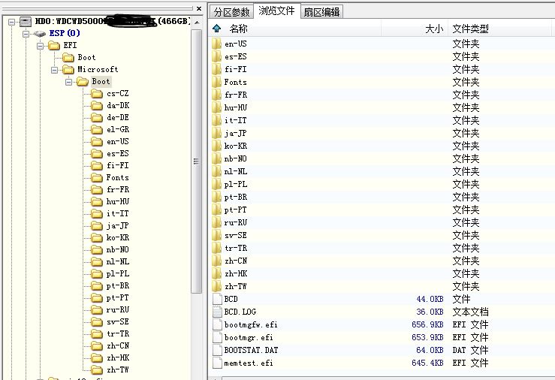The image size is (555, 380).
Task: Switch to the 分区参数 tab
Action: click(232, 12)
